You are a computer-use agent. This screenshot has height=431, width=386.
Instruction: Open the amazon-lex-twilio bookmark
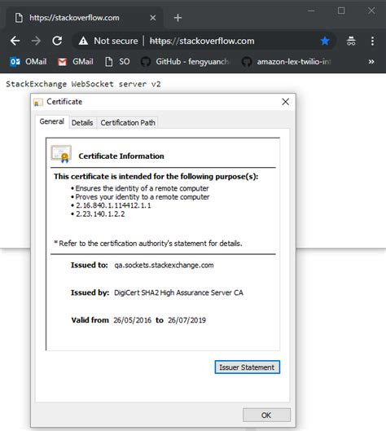[286, 62]
